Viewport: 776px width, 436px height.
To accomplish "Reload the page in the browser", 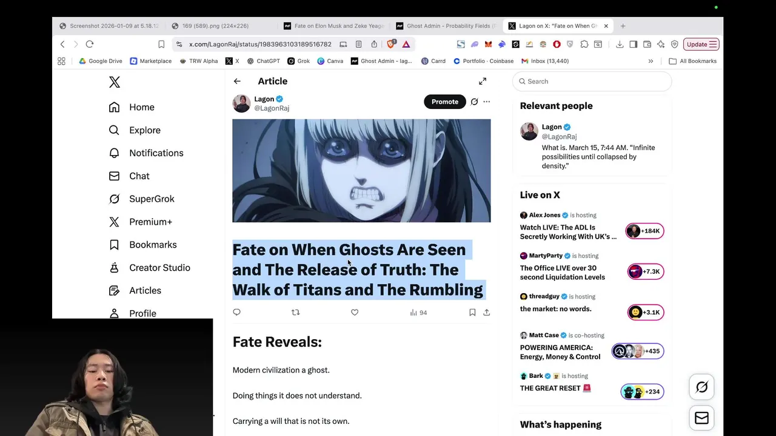I will (90, 44).
